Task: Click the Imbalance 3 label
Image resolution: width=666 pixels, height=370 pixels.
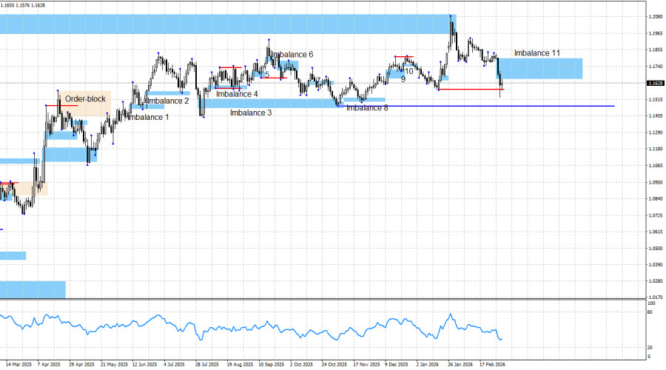Action: point(251,112)
